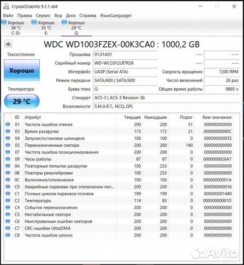Click status orb of attribute C2 temperature
Screen dimensions: 244x265
pos(8,201)
